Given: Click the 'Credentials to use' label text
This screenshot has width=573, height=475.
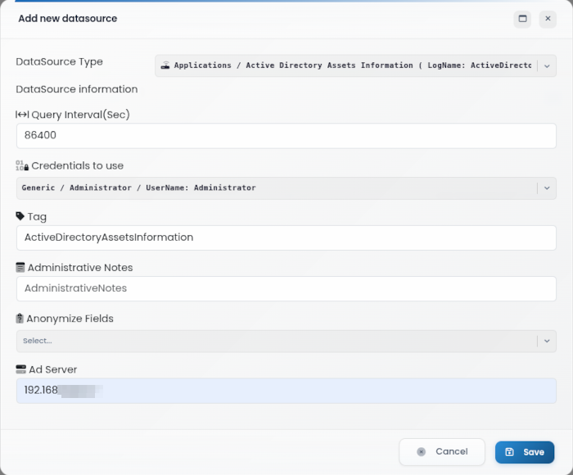Looking at the screenshot, I should [78, 165].
